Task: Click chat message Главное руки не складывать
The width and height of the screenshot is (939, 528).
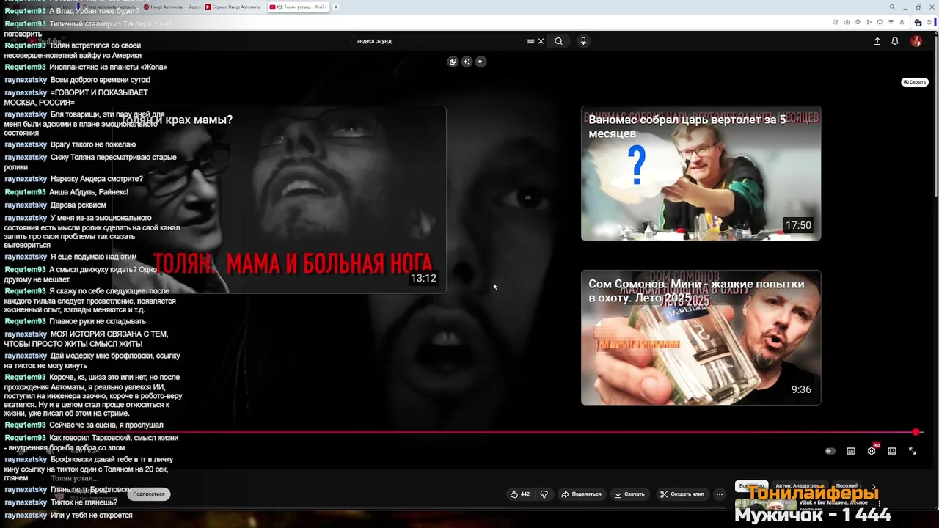Action: point(98,321)
